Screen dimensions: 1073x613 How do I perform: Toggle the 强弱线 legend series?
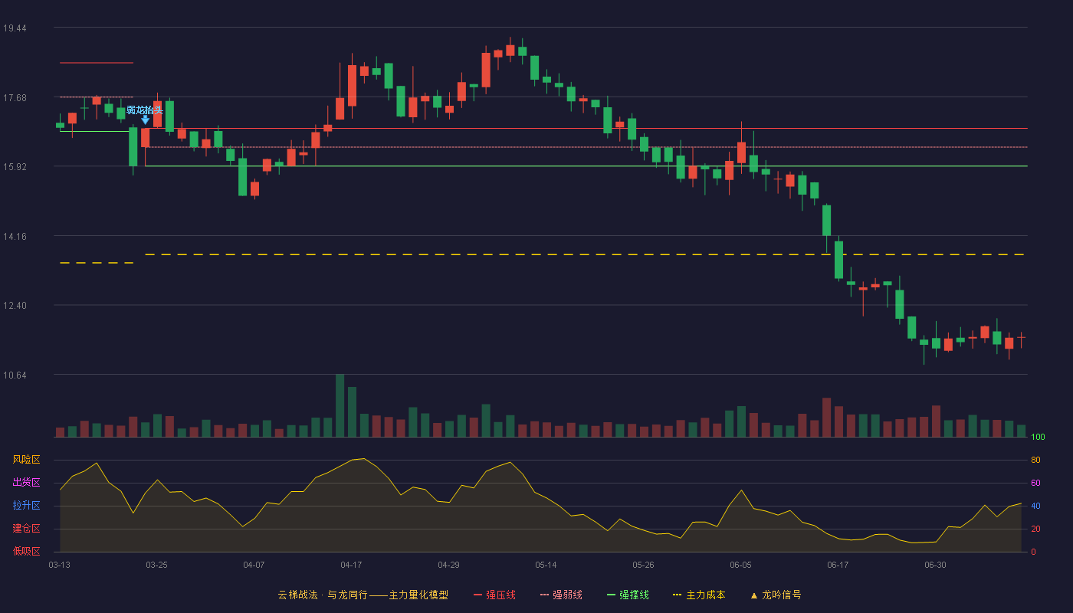pyautogui.click(x=561, y=595)
